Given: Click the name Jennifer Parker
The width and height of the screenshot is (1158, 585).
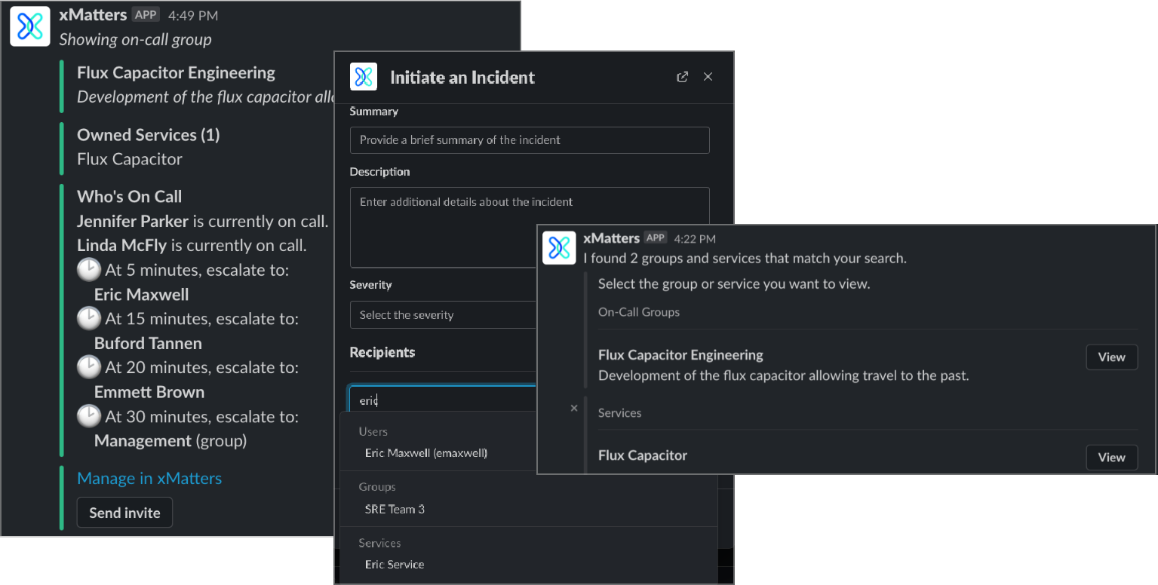Looking at the screenshot, I should point(133,222).
